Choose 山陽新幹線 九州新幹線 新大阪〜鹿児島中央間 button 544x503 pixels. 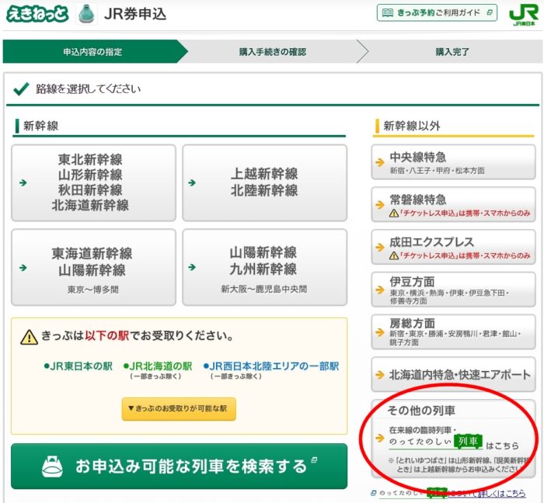[264, 267]
